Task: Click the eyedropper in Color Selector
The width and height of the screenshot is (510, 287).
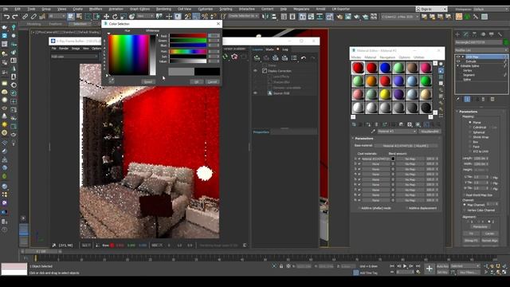Action: (112, 81)
